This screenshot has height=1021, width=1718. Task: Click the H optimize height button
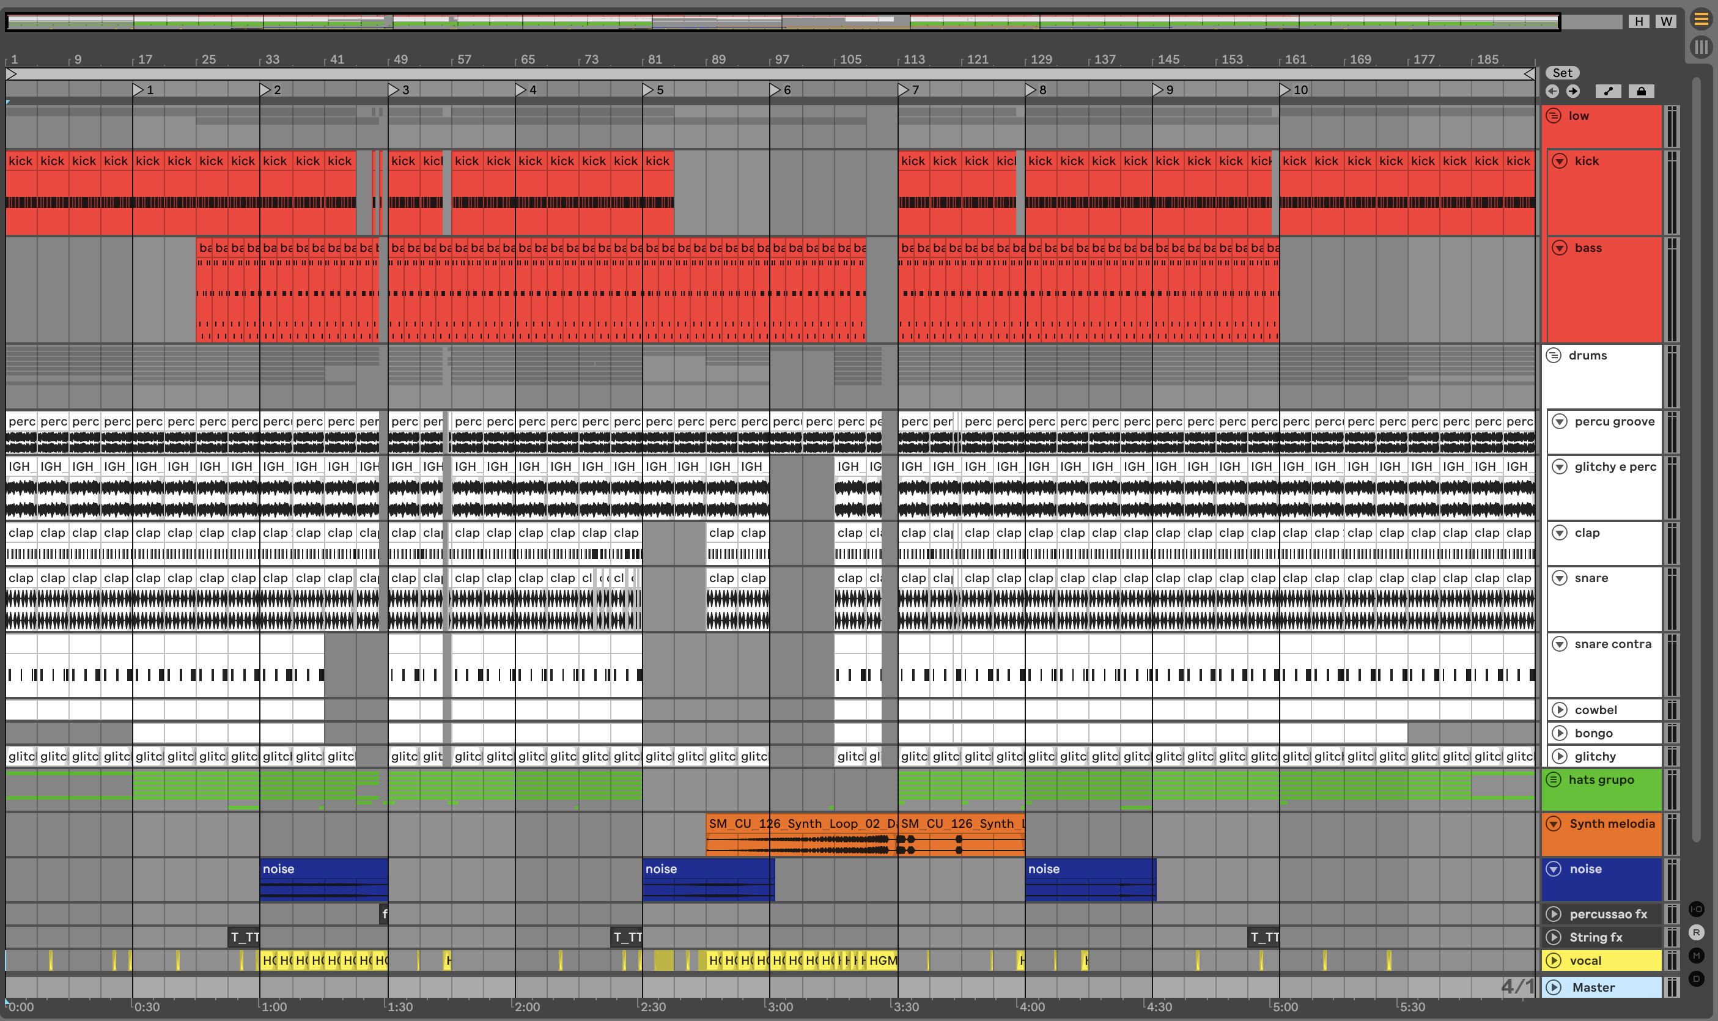(x=1639, y=21)
